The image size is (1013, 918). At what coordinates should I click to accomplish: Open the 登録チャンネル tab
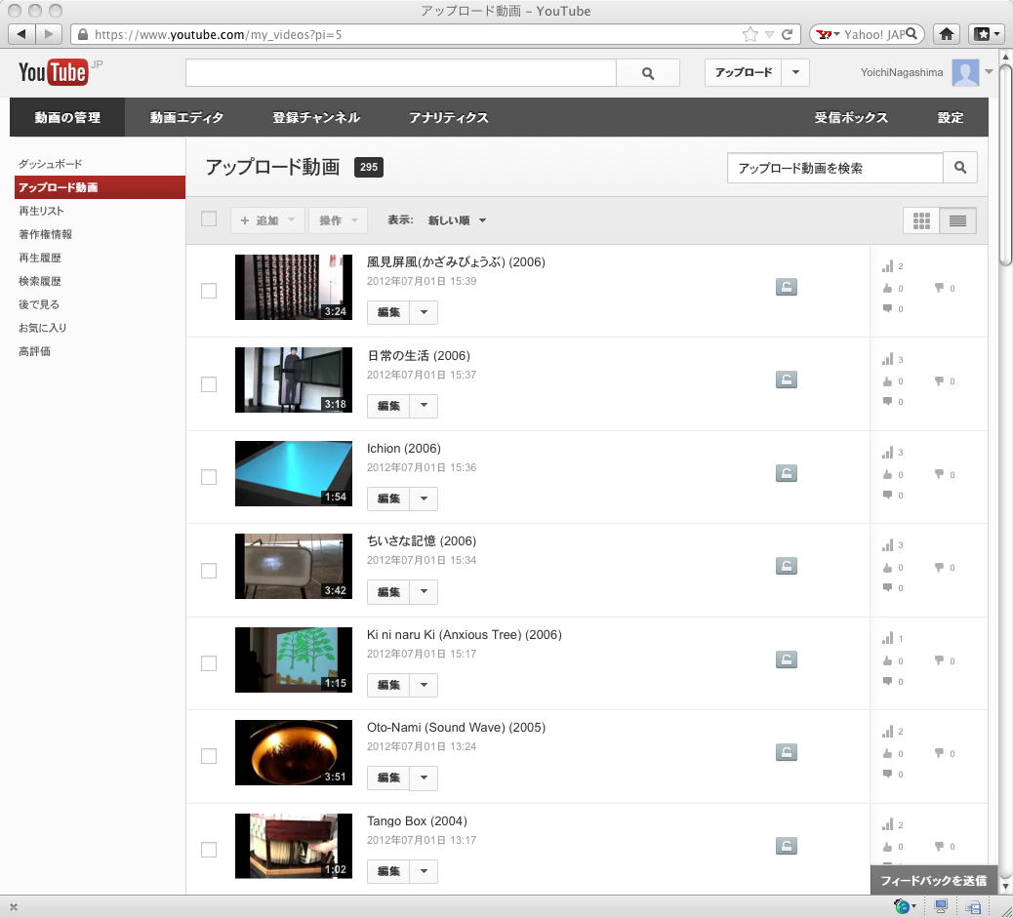click(316, 118)
